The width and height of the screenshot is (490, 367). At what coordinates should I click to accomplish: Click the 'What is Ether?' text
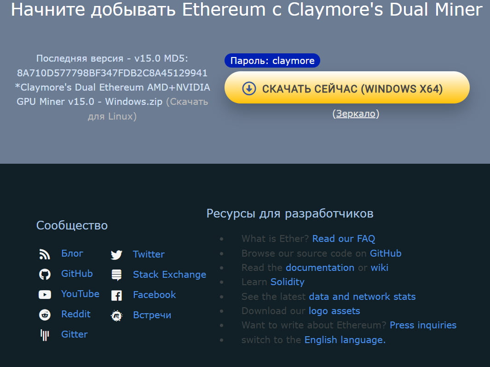pyautogui.click(x=275, y=239)
